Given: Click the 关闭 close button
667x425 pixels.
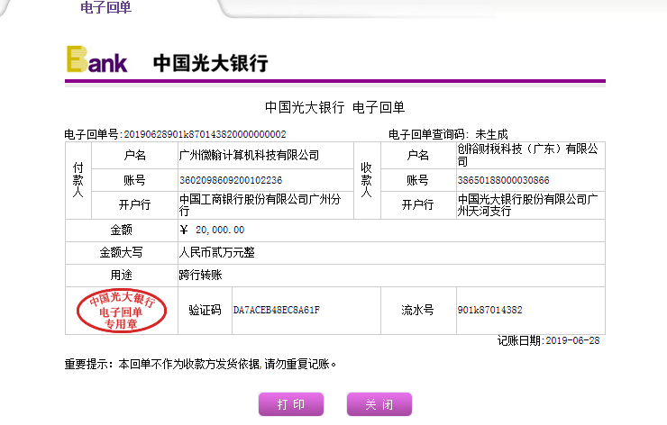Looking at the screenshot, I should pos(379,404).
